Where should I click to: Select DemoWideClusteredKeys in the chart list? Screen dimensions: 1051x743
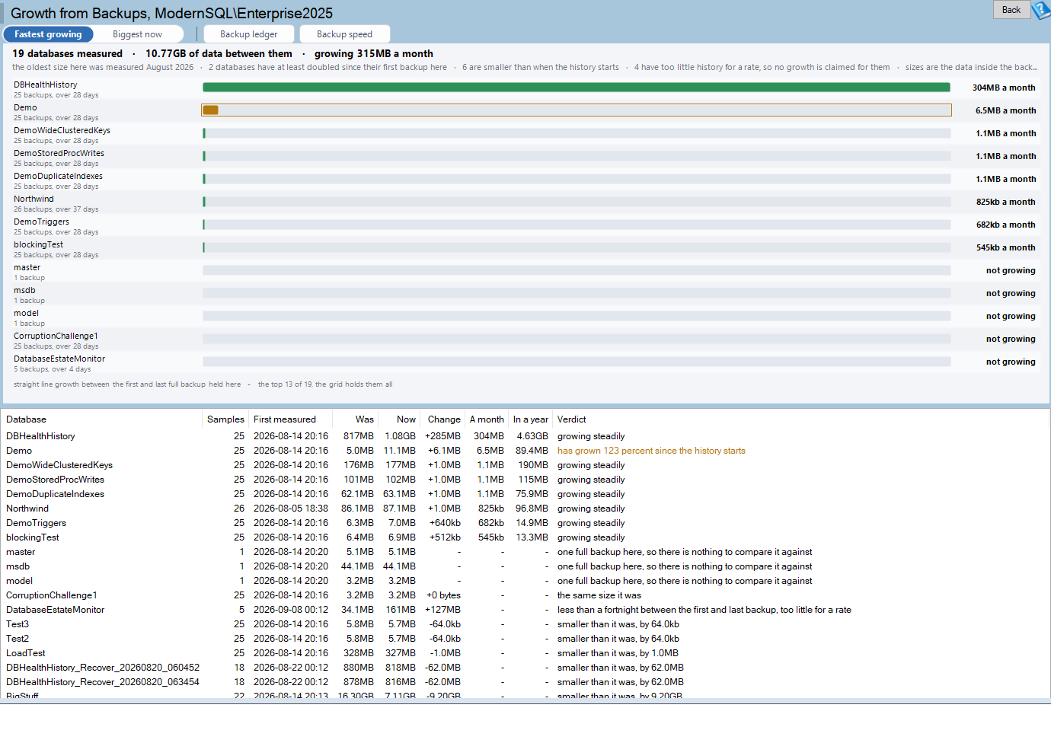point(62,130)
